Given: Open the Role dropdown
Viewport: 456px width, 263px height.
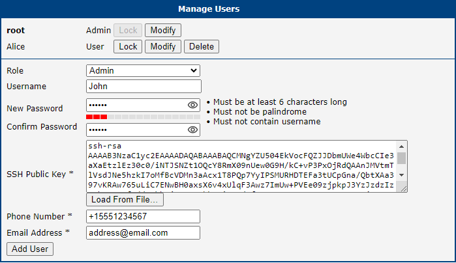Looking at the screenshot, I should tap(143, 70).
